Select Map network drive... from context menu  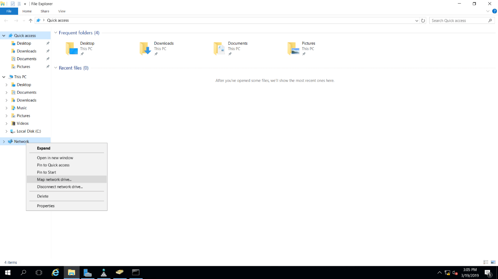[x=54, y=179]
